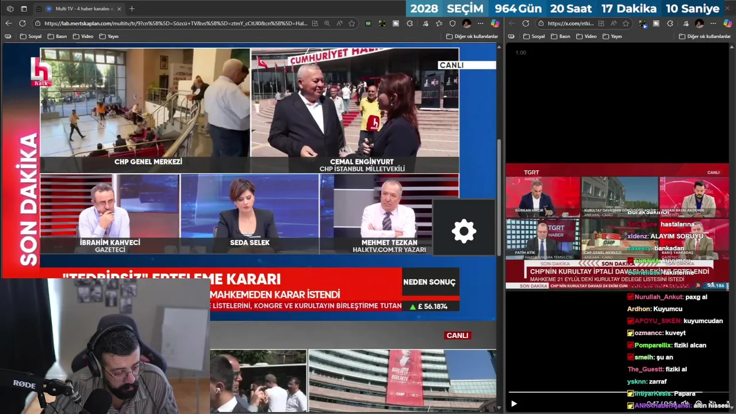Open Diğer sık kullanılanlar folder in left window
This screenshot has height=414, width=736.
(x=472, y=36)
